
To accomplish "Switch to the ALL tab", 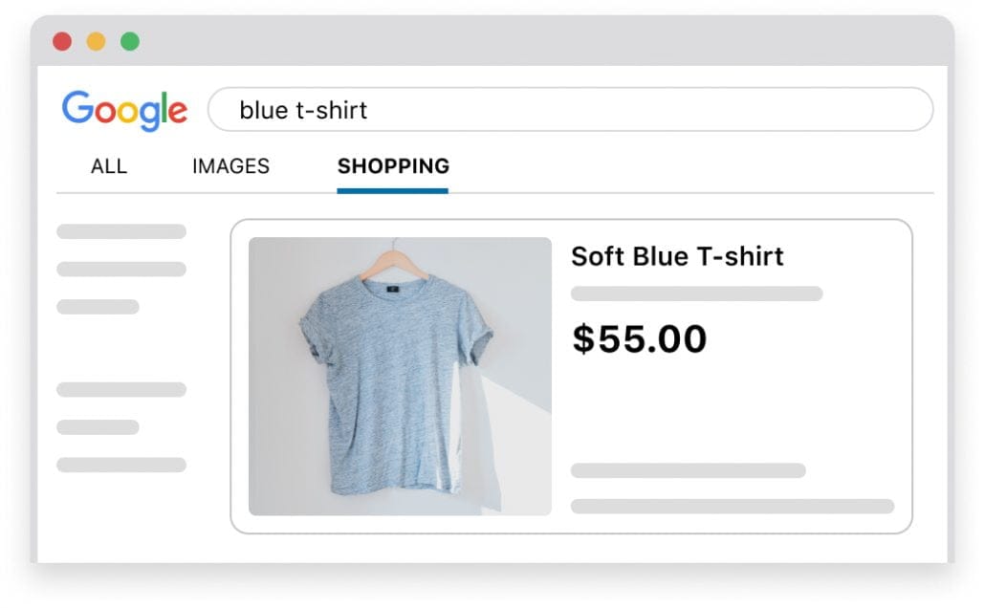I will click(109, 165).
